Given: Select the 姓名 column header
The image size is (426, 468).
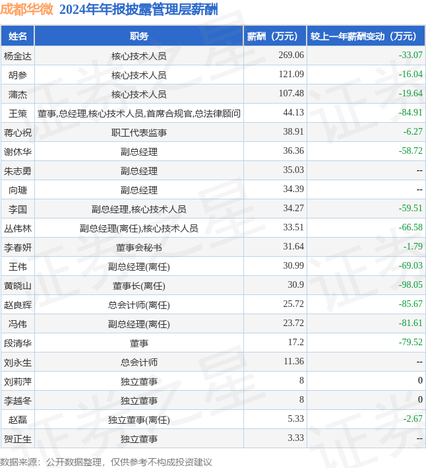Looking at the screenshot, I should click(x=18, y=36).
